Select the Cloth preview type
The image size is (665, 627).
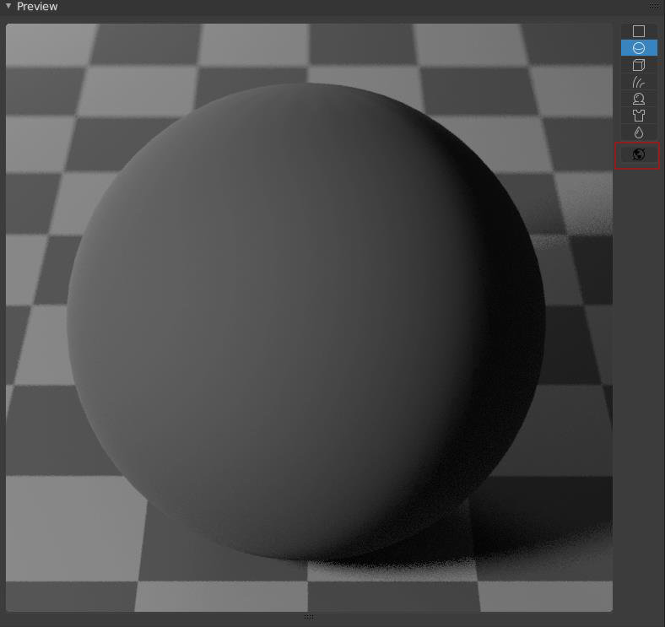[639, 116]
